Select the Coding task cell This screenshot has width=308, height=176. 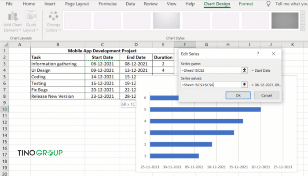point(58,77)
